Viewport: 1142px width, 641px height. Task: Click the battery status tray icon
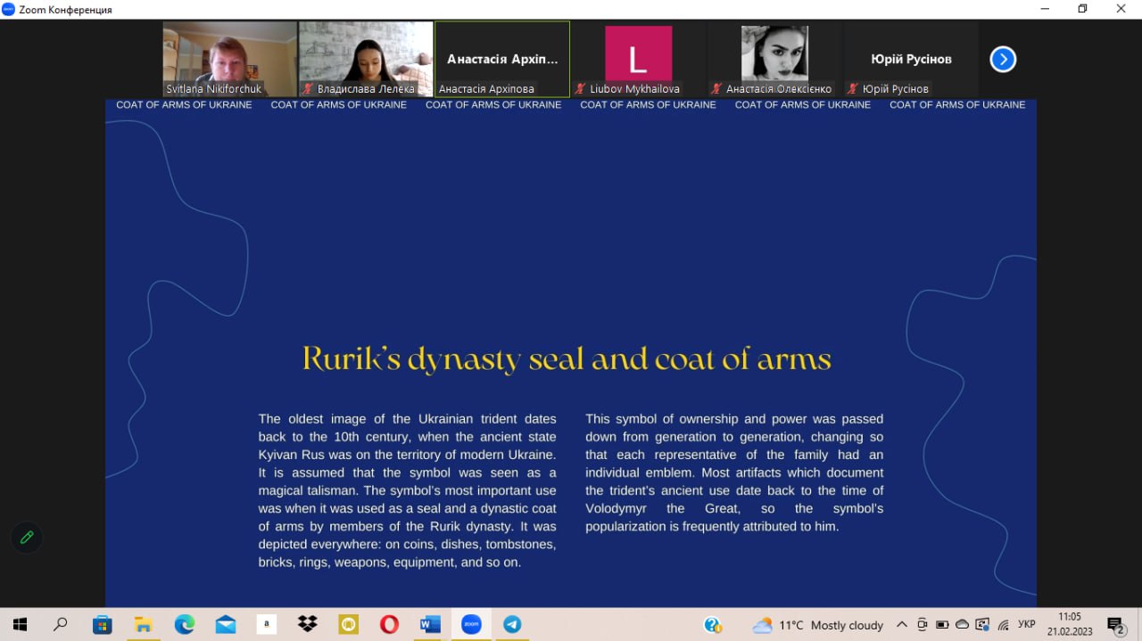click(943, 625)
